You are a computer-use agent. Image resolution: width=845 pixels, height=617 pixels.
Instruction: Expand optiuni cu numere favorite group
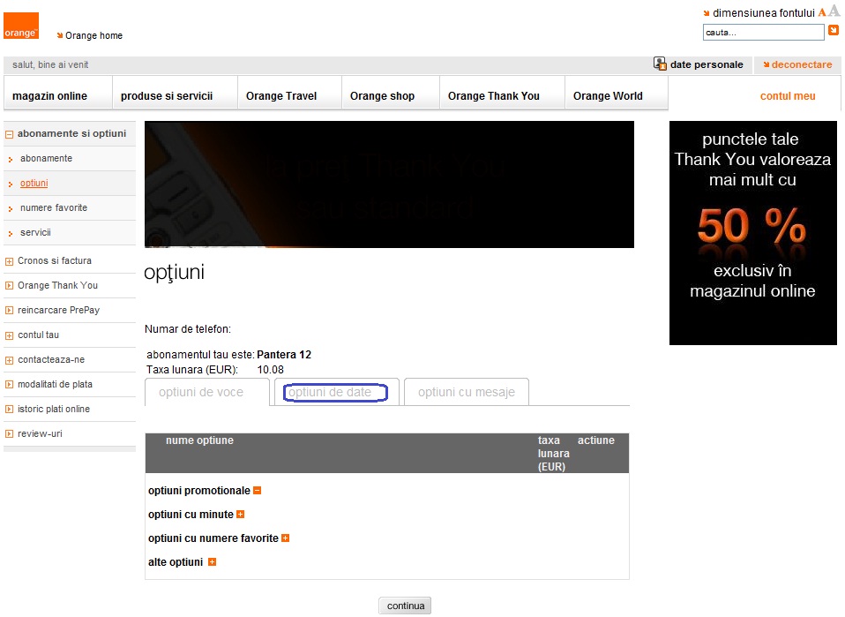pos(285,538)
